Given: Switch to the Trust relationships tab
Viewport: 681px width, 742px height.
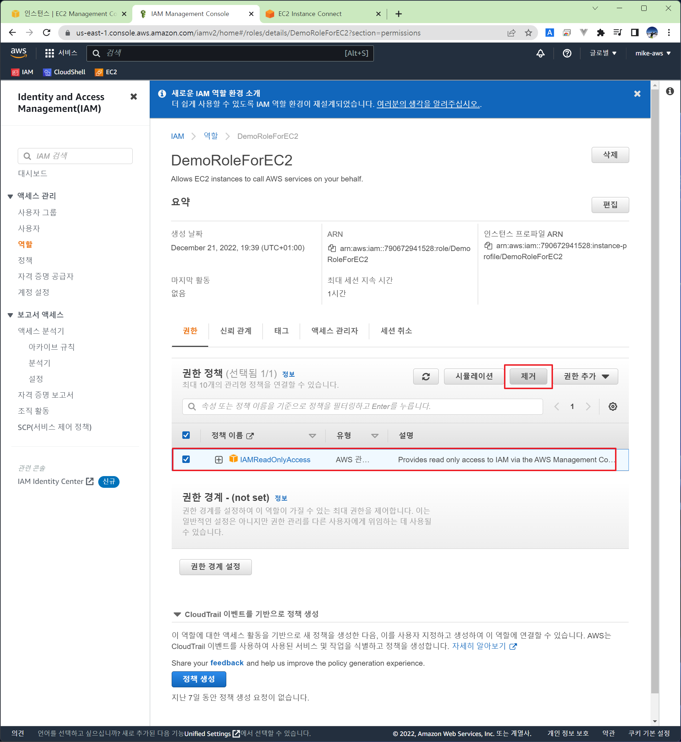Looking at the screenshot, I should (236, 331).
